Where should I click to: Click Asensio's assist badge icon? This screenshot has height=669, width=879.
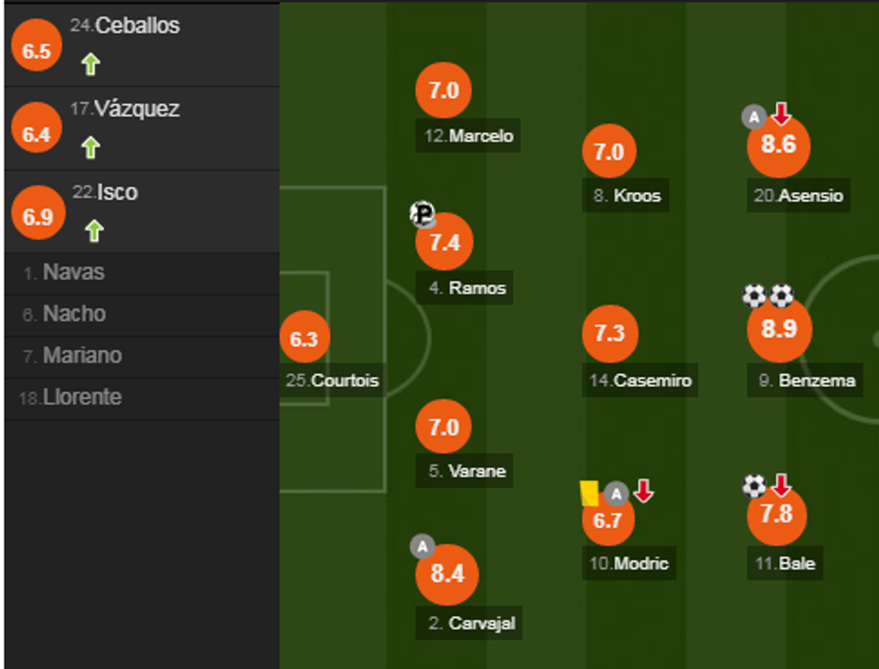tap(754, 116)
